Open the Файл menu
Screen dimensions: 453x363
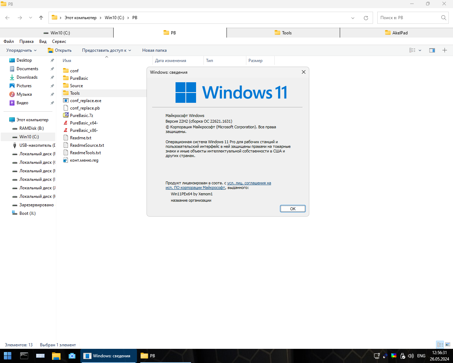pos(9,41)
